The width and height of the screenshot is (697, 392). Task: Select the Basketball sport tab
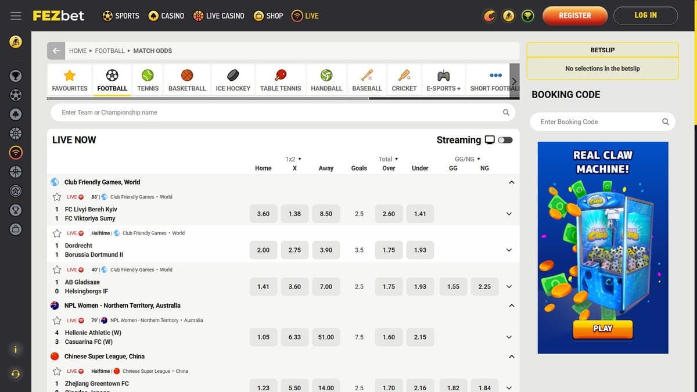[x=187, y=81]
